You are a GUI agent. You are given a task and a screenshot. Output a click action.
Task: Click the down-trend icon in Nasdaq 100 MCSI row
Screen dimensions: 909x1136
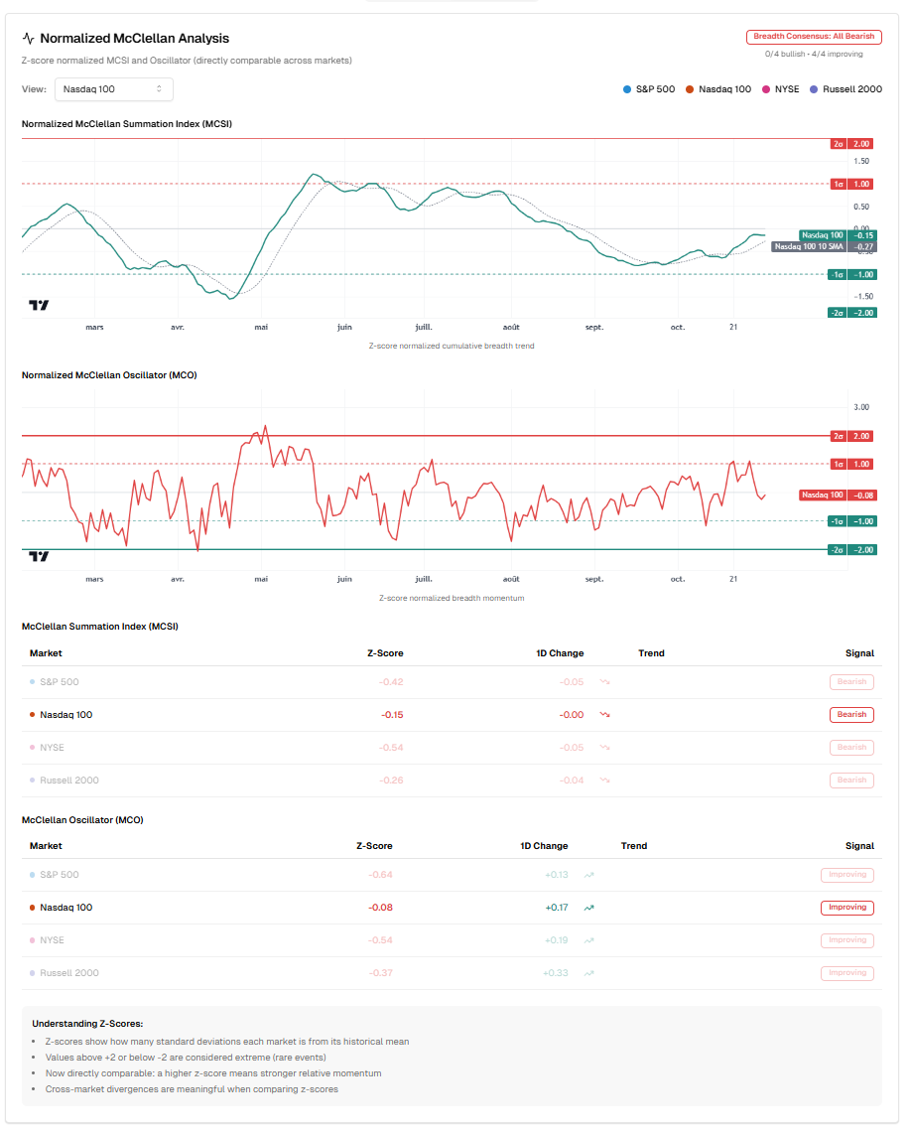604,715
